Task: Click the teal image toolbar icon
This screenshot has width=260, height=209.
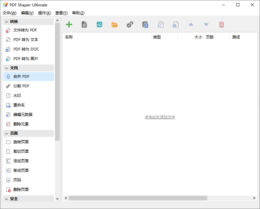Action: pos(99,24)
